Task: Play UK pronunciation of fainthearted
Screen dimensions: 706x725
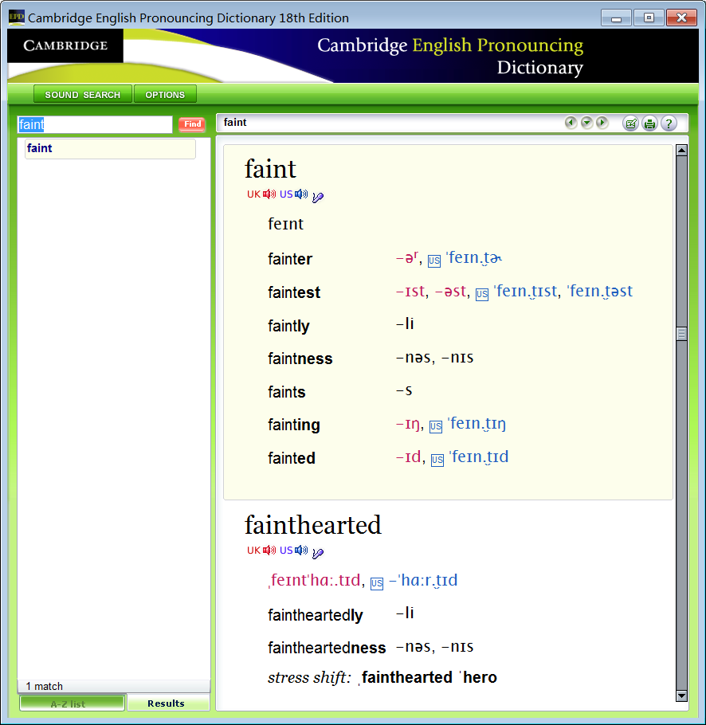Action: 269,551
